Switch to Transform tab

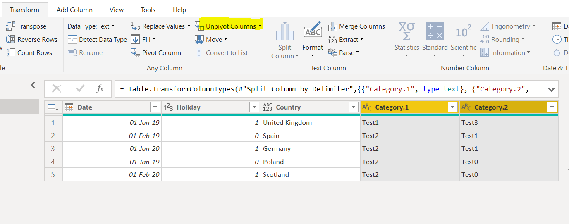click(24, 10)
